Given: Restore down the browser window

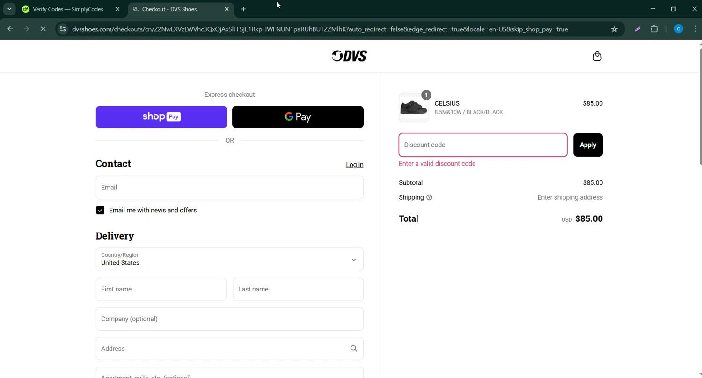Looking at the screenshot, I should click(673, 9).
